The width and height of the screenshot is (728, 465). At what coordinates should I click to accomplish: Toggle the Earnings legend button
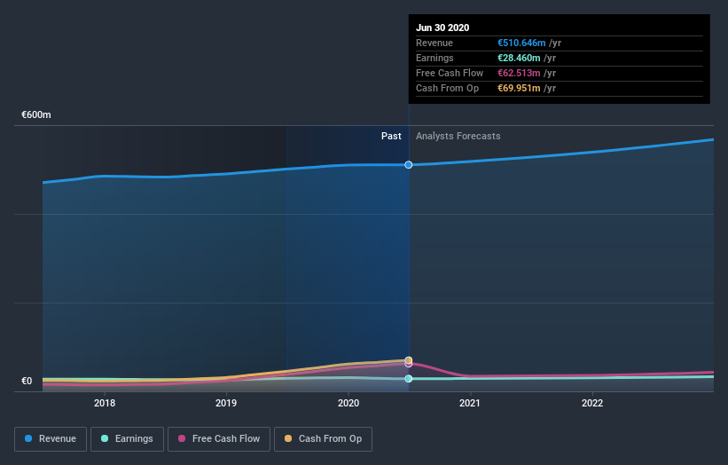click(127, 439)
